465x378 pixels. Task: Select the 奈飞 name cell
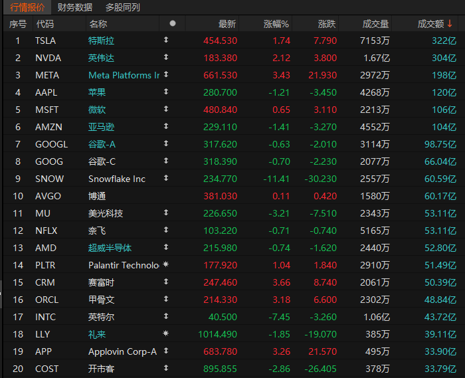click(x=97, y=231)
